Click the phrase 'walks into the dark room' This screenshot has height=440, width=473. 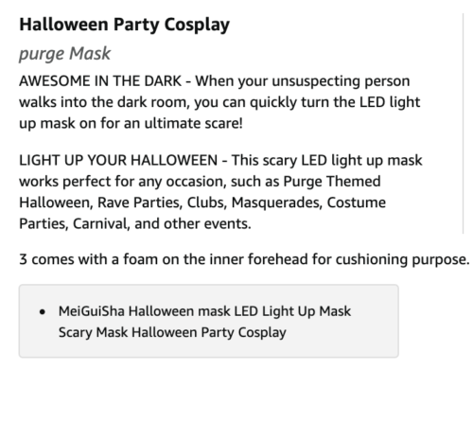tap(104, 102)
